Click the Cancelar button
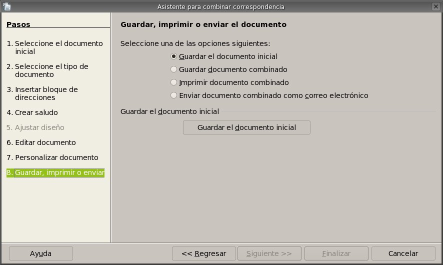This screenshot has width=443, height=265. click(403, 253)
